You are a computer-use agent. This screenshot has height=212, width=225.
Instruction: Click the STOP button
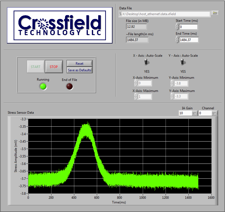[54, 67]
